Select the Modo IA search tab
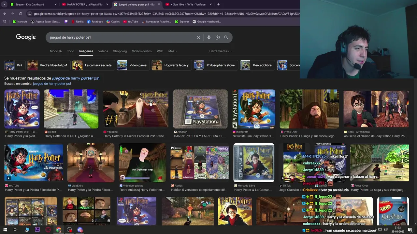Screen dimensions: 417x234 coord(56,51)
